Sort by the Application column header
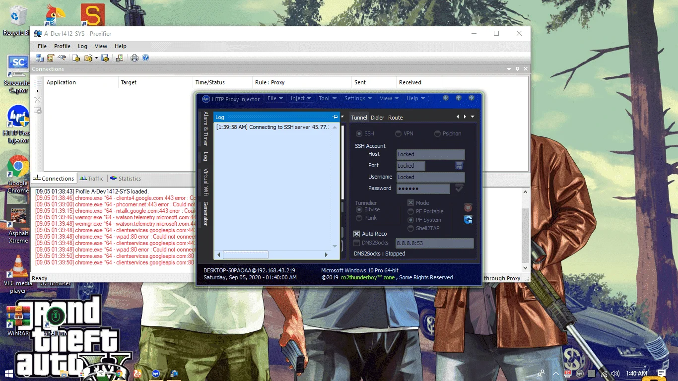Image resolution: width=678 pixels, height=381 pixels. click(81, 82)
